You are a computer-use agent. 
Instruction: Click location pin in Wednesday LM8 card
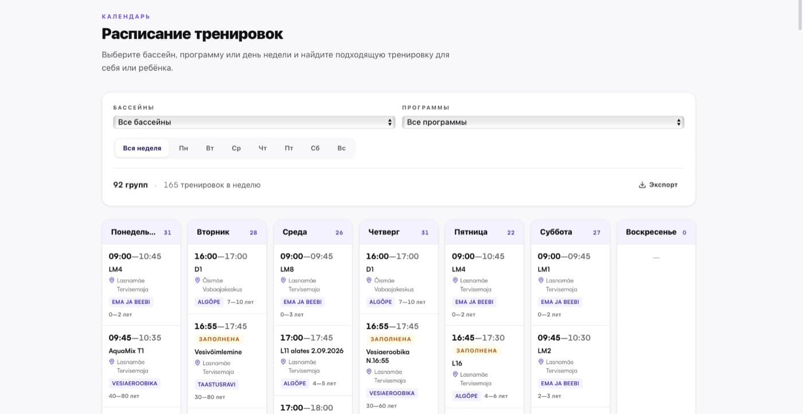point(283,280)
